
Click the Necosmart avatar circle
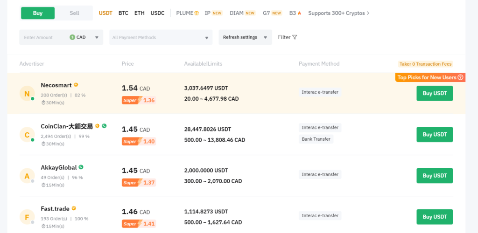pos(27,94)
